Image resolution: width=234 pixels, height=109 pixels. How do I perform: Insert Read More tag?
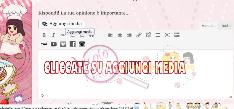[158, 35]
